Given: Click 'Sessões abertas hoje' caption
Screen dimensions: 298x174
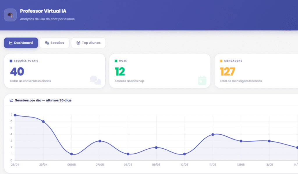Looking at the screenshot, I should tap(130, 81).
